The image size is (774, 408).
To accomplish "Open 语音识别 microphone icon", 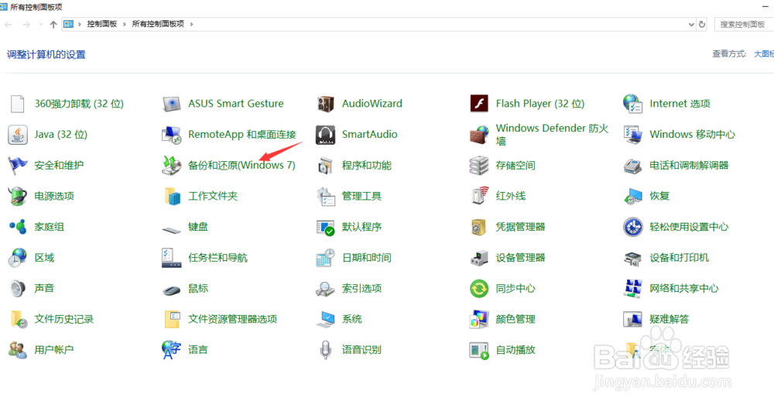I will (x=325, y=350).
